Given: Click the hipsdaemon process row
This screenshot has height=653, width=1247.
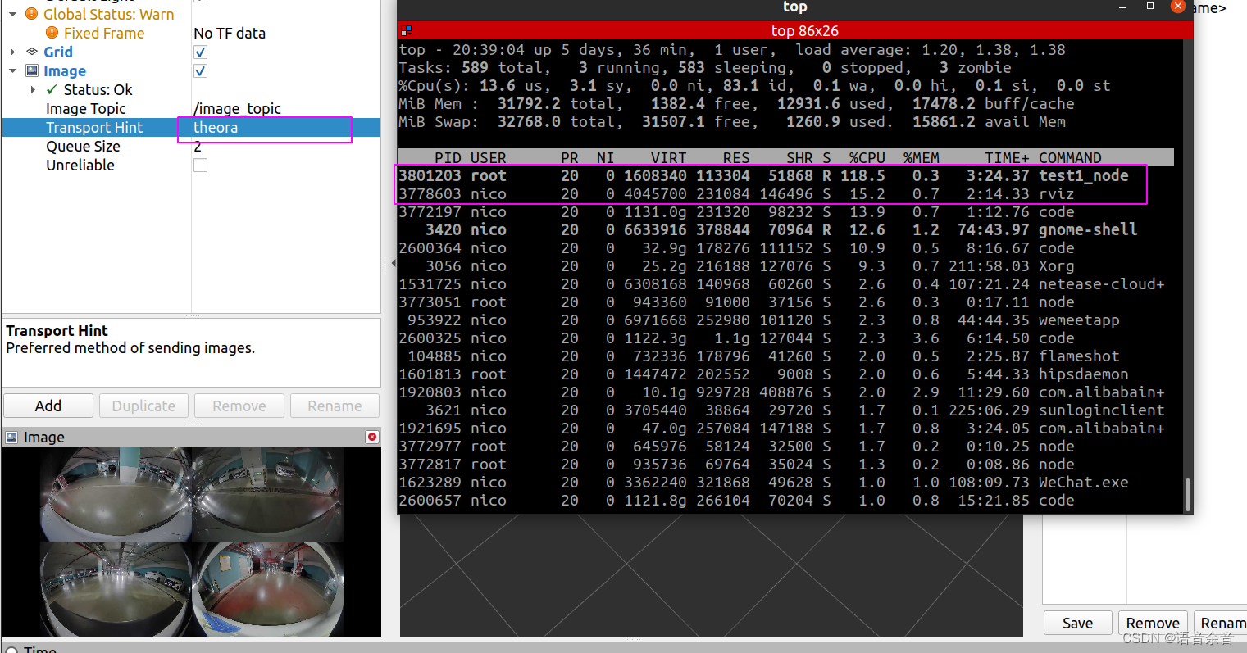Looking at the screenshot, I should coord(785,374).
